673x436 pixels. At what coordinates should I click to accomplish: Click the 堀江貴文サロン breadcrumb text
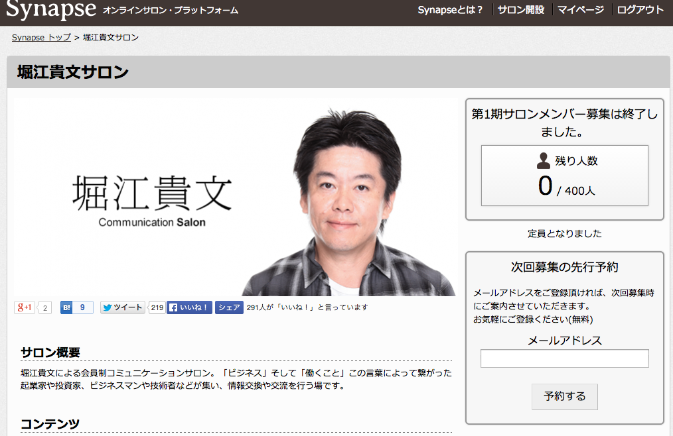coord(111,37)
